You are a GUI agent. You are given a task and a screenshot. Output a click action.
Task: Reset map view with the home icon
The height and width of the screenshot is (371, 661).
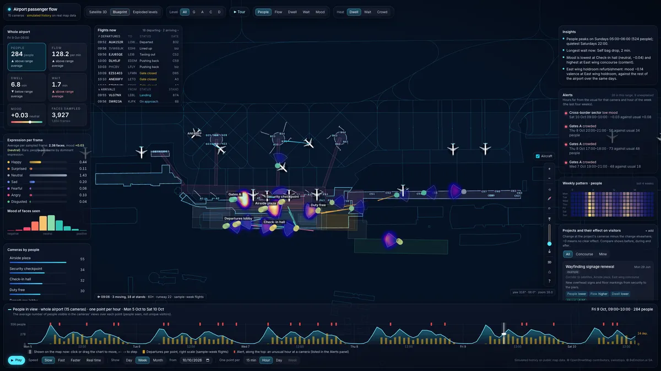549,272
